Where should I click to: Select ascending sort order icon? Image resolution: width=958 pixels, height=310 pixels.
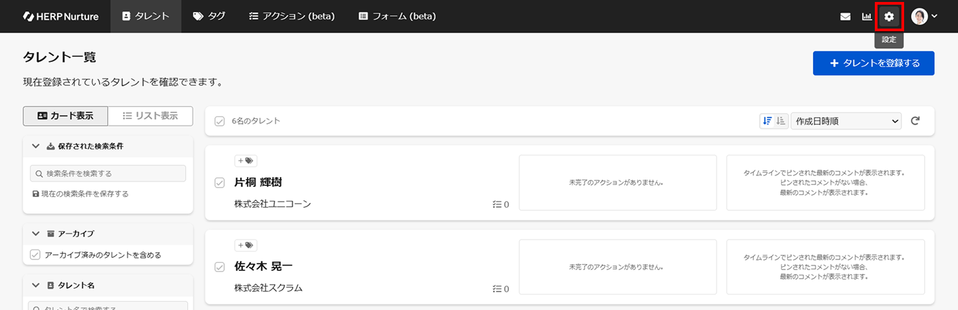click(781, 121)
